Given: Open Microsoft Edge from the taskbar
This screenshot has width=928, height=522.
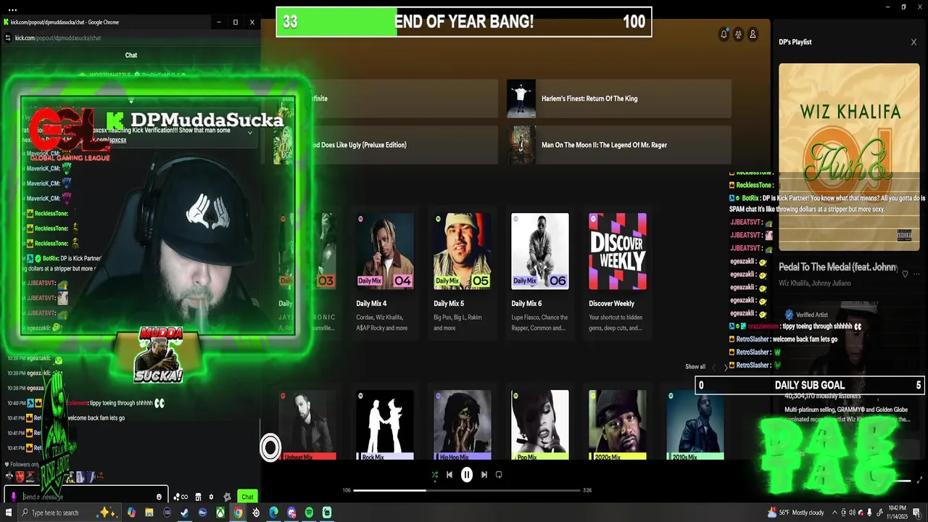Looking at the screenshot, I should [273, 513].
